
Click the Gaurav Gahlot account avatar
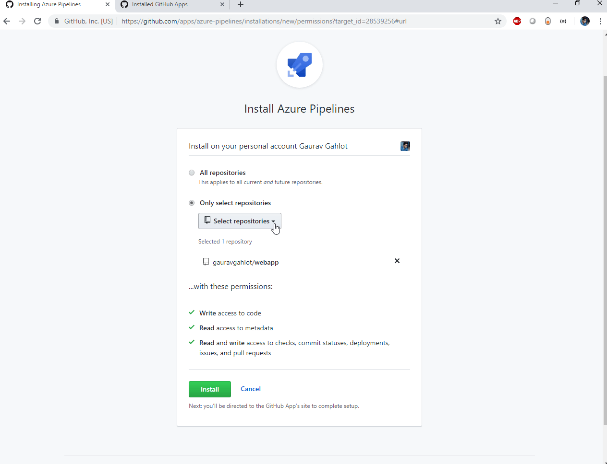405,146
